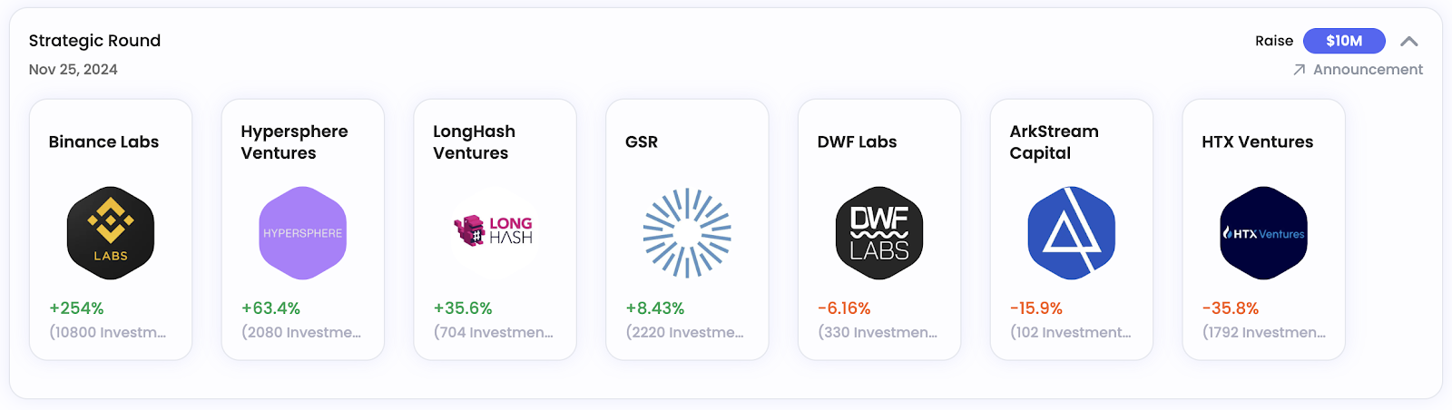The height and width of the screenshot is (410, 1452).
Task: Collapse the Strategic Round section chevron
Action: pos(1408,41)
